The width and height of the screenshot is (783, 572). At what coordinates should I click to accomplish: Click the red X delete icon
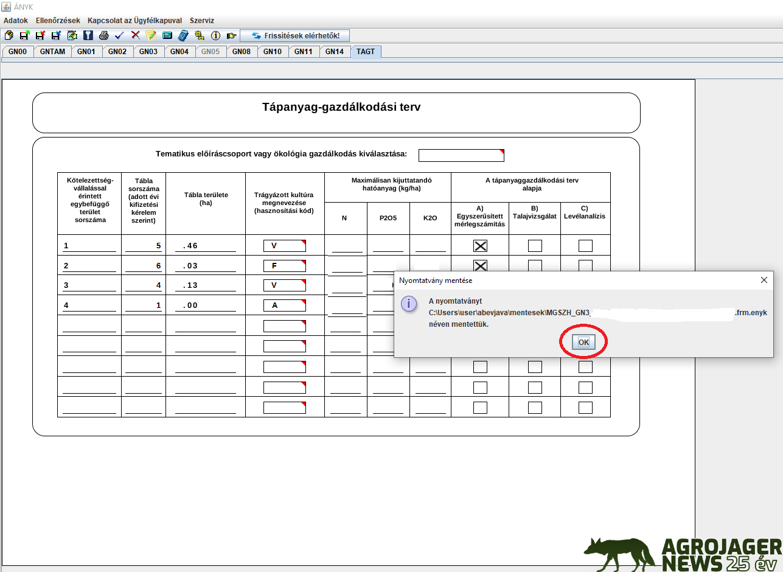[135, 36]
